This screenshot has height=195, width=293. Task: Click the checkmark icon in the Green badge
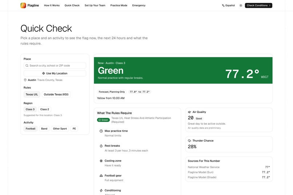(x=100, y=120)
